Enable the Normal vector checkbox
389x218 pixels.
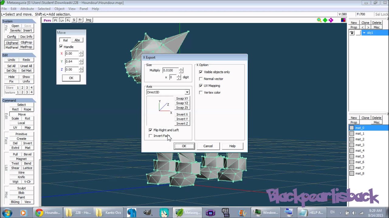pyautogui.click(x=201, y=79)
